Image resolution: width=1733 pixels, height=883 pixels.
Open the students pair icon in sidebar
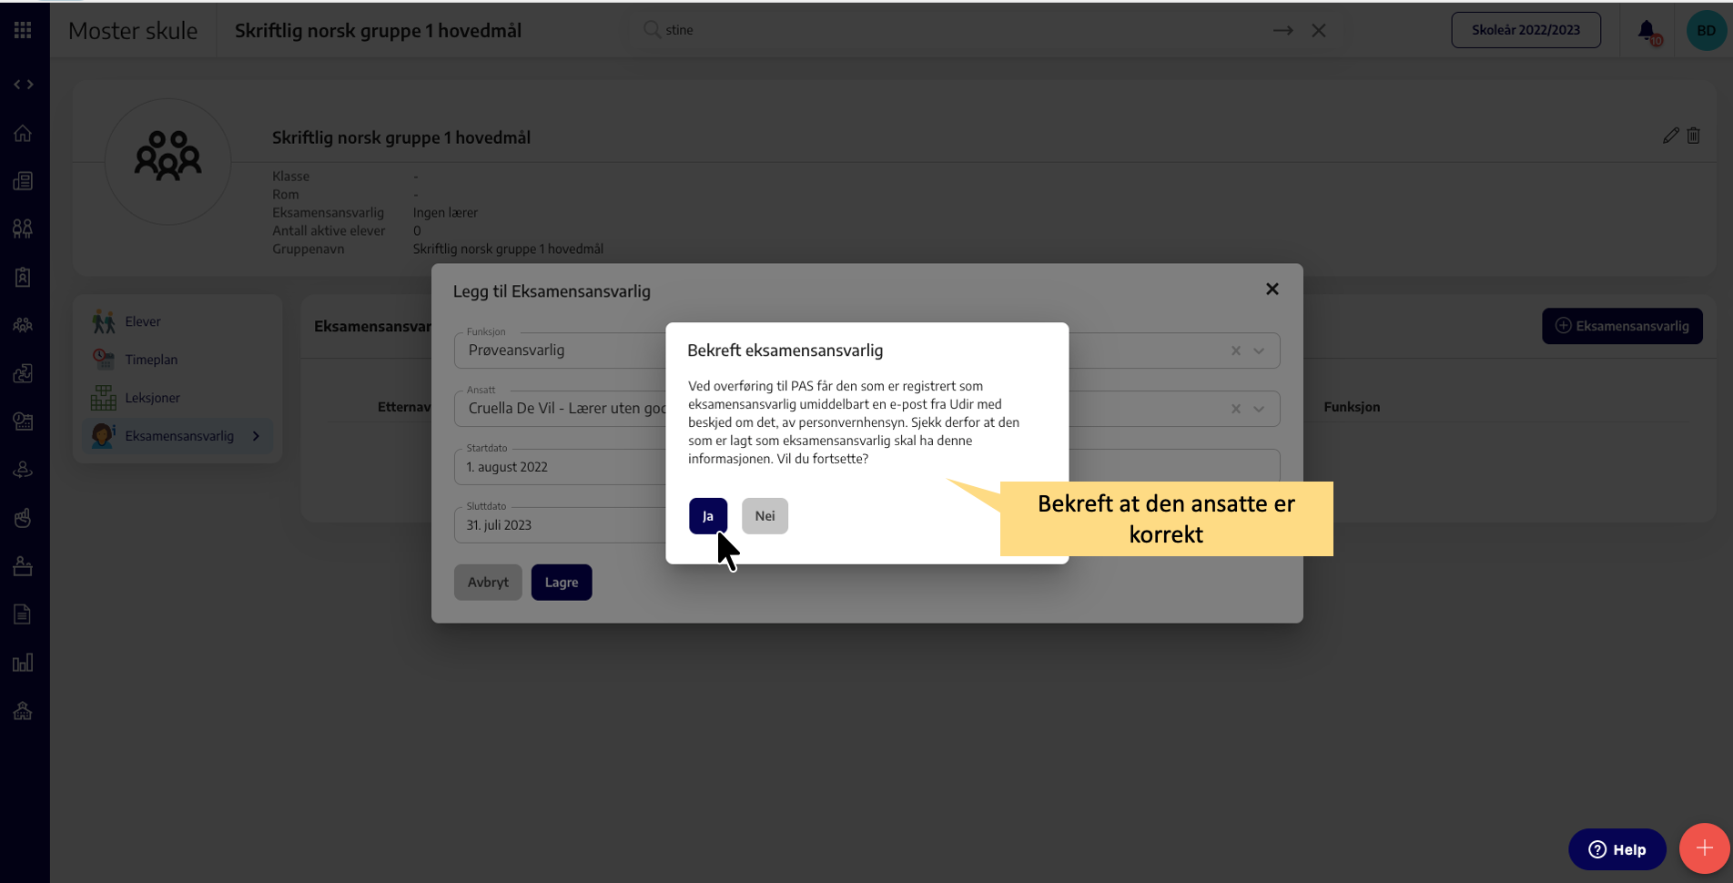(x=23, y=228)
